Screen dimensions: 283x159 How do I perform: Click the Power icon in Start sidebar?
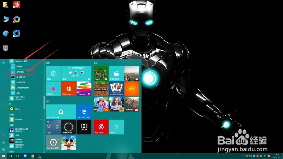(3, 150)
